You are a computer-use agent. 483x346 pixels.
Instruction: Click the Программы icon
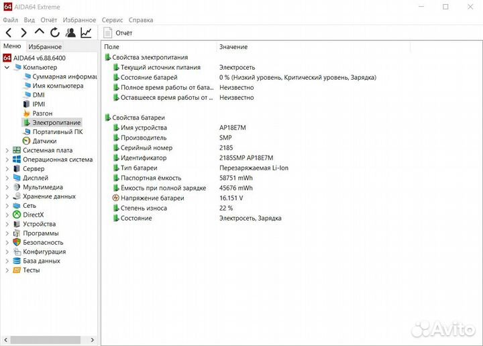[17, 233]
